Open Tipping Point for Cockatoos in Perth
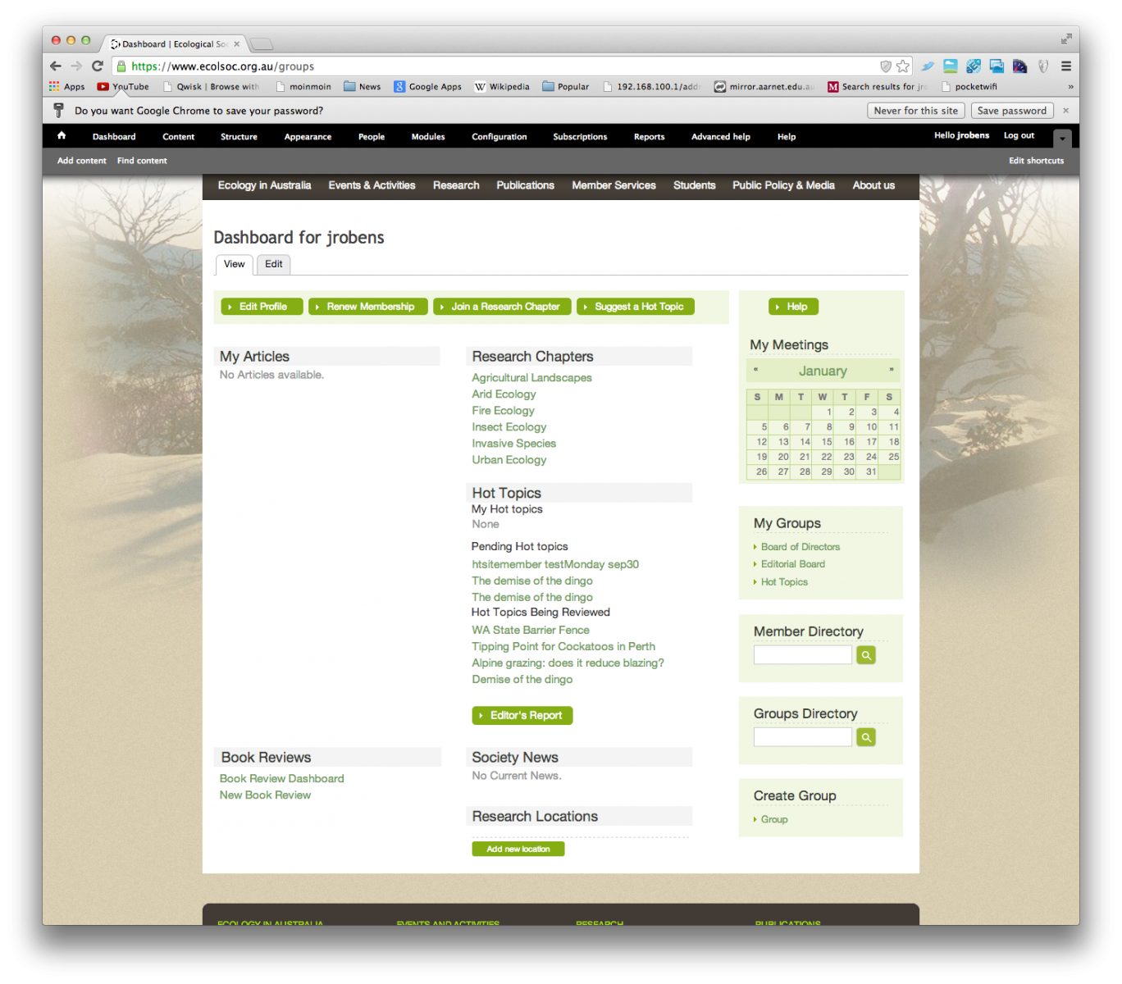This screenshot has width=1122, height=984. click(563, 647)
